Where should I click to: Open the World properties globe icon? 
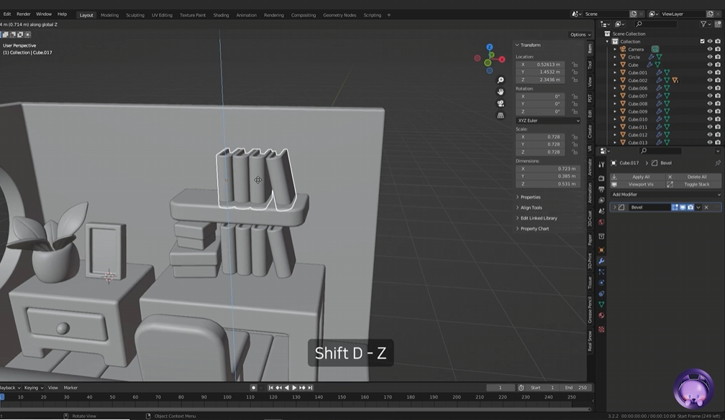pyautogui.click(x=601, y=223)
